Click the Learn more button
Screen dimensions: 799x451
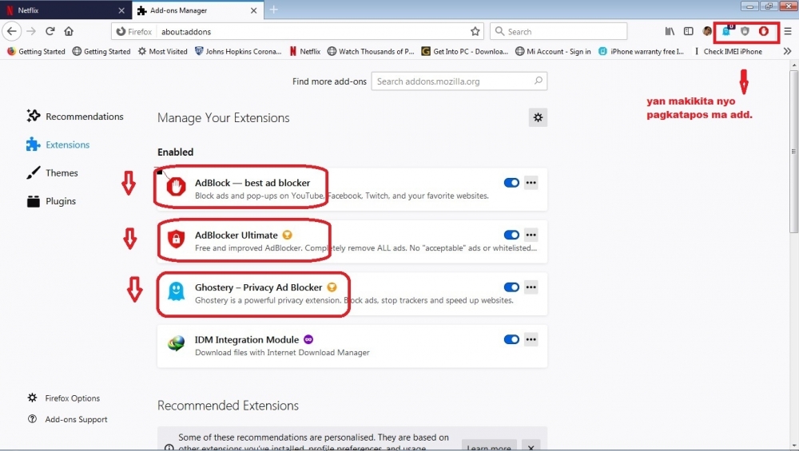coord(489,447)
